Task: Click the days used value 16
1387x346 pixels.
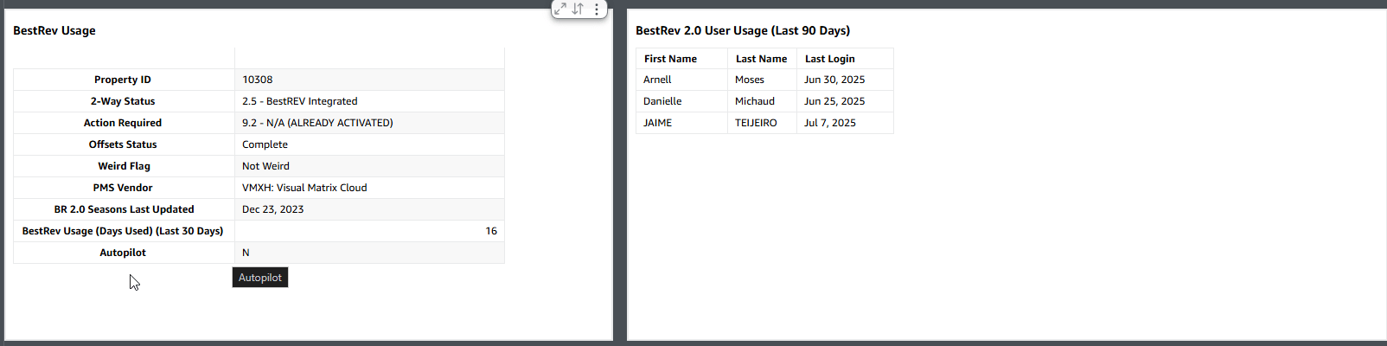Action: pyautogui.click(x=491, y=231)
